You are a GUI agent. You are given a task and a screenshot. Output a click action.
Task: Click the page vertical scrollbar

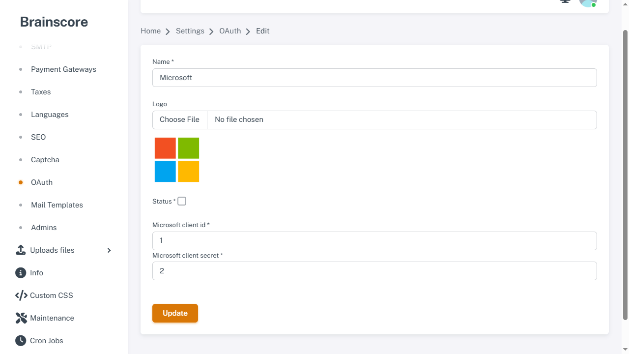[626, 175]
